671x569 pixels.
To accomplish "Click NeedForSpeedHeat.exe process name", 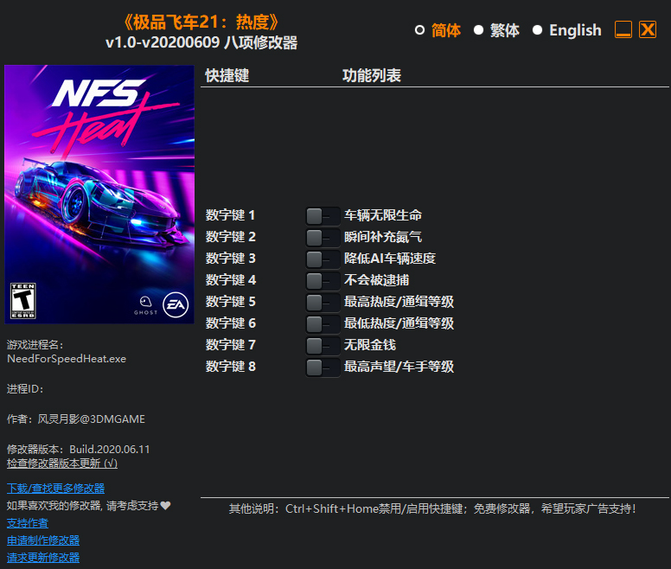I will 67,359.
